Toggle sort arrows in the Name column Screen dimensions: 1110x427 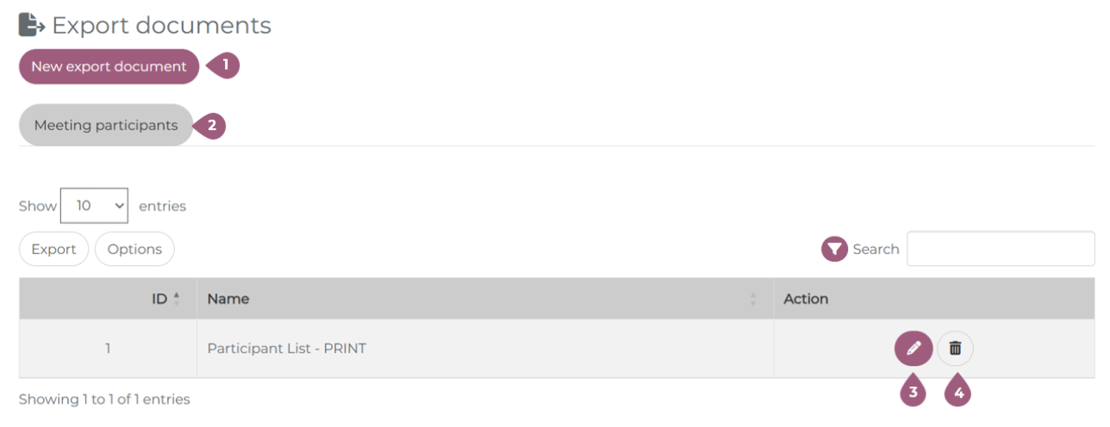(x=753, y=299)
